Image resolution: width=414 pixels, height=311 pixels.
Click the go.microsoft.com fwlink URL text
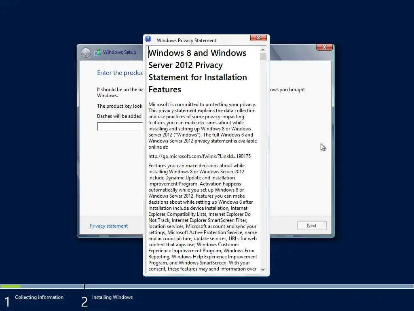pos(199,156)
